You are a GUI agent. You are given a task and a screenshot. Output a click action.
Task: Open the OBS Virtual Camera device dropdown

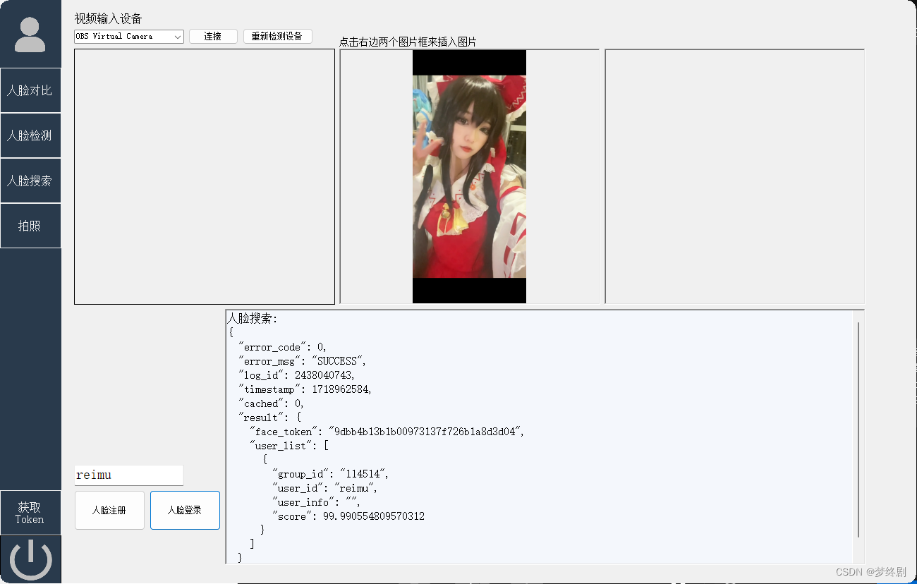[x=129, y=36]
